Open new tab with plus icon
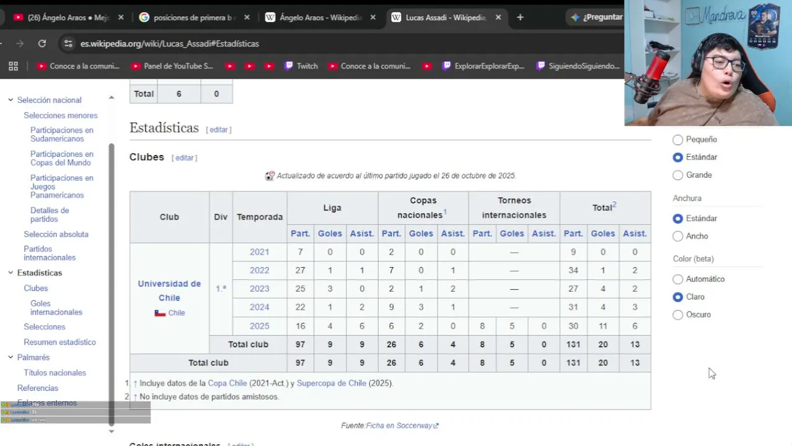Image resolution: width=792 pixels, height=446 pixels. (520, 17)
